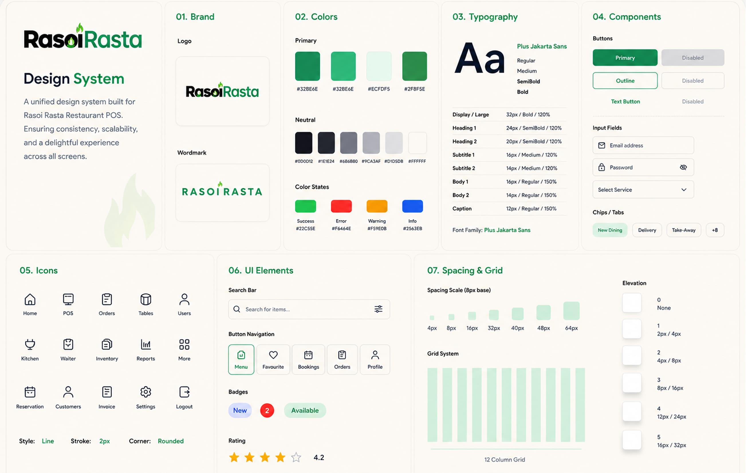Click the empty fifth rating star

click(296, 457)
